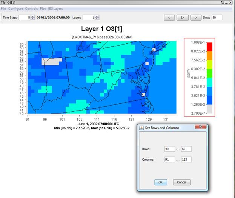Click the Rows end field 60
235x198 pixels.
click(186, 149)
